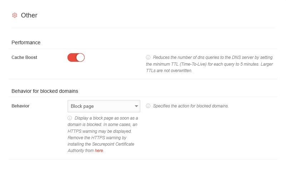The width and height of the screenshot is (286, 171).
Task: Click the Performance section heading
Action: [x=26, y=42]
